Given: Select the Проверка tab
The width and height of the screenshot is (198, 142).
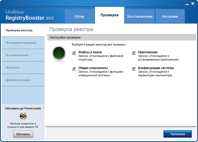Looking at the screenshot, I should (x=110, y=15).
